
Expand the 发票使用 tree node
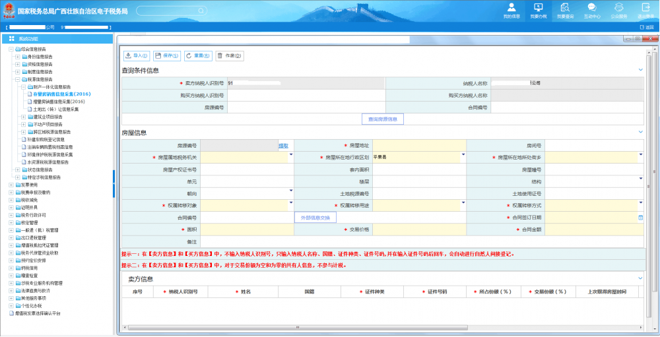point(11,185)
